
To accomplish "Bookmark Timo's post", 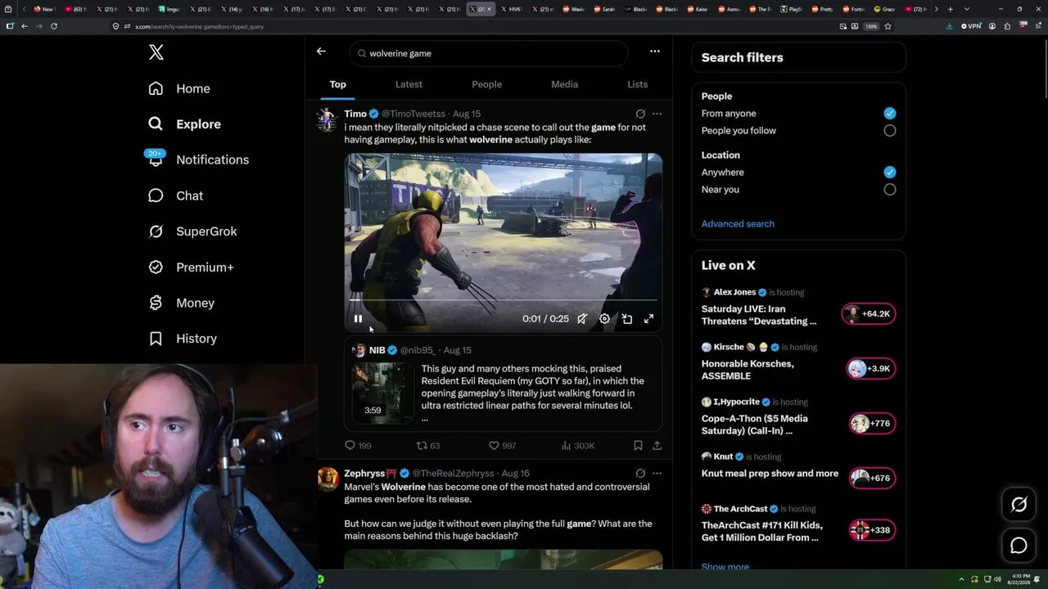I will click(638, 446).
